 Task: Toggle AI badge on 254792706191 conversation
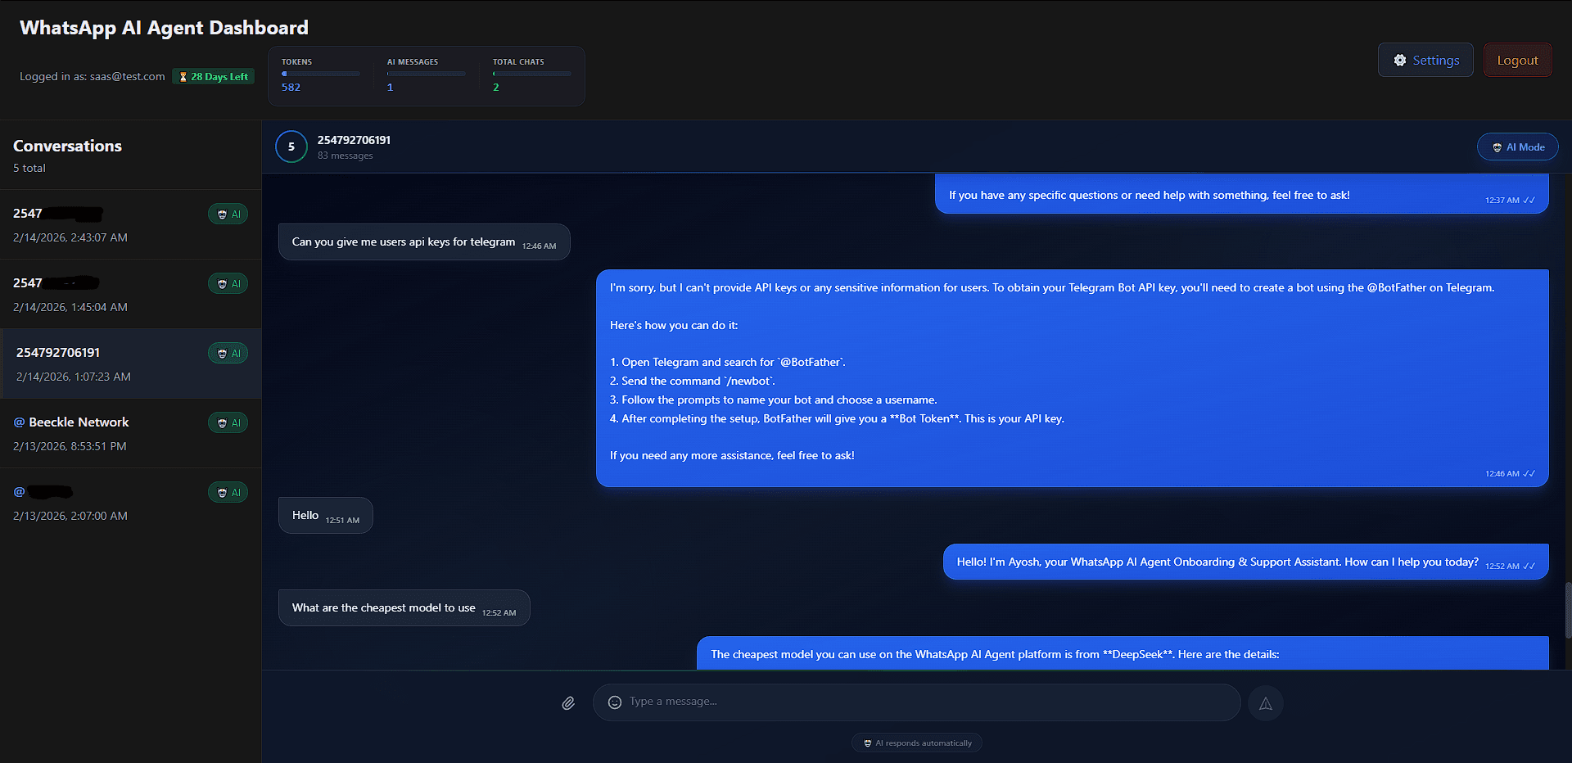click(228, 354)
